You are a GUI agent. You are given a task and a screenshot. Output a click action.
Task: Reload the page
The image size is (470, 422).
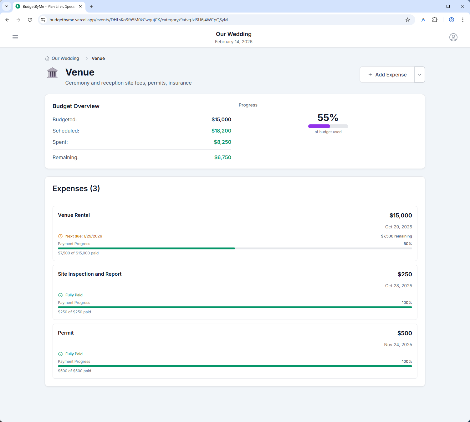(30, 20)
